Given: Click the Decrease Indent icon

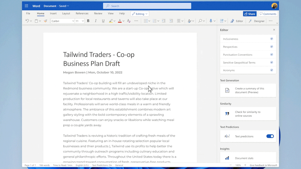Looking at the screenshot, I should [x=164, y=21].
